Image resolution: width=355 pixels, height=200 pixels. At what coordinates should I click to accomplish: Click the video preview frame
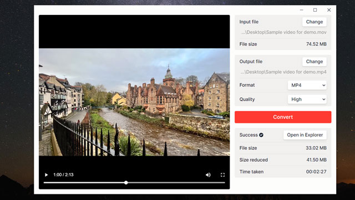pos(134,102)
